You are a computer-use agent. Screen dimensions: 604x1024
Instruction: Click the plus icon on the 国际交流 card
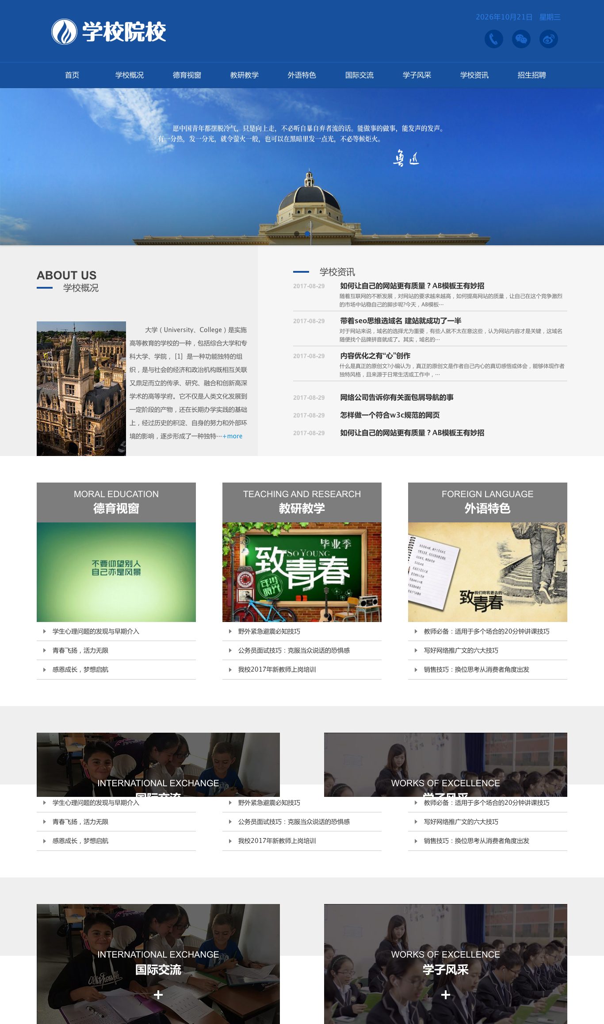pyautogui.click(x=158, y=995)
